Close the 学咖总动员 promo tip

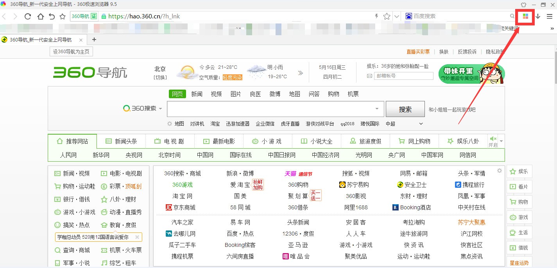137,237
